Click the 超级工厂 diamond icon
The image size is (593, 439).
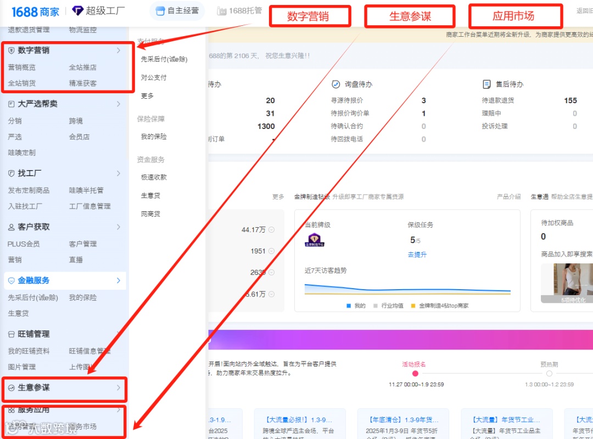pyautogui.click(x=77, y=11)
